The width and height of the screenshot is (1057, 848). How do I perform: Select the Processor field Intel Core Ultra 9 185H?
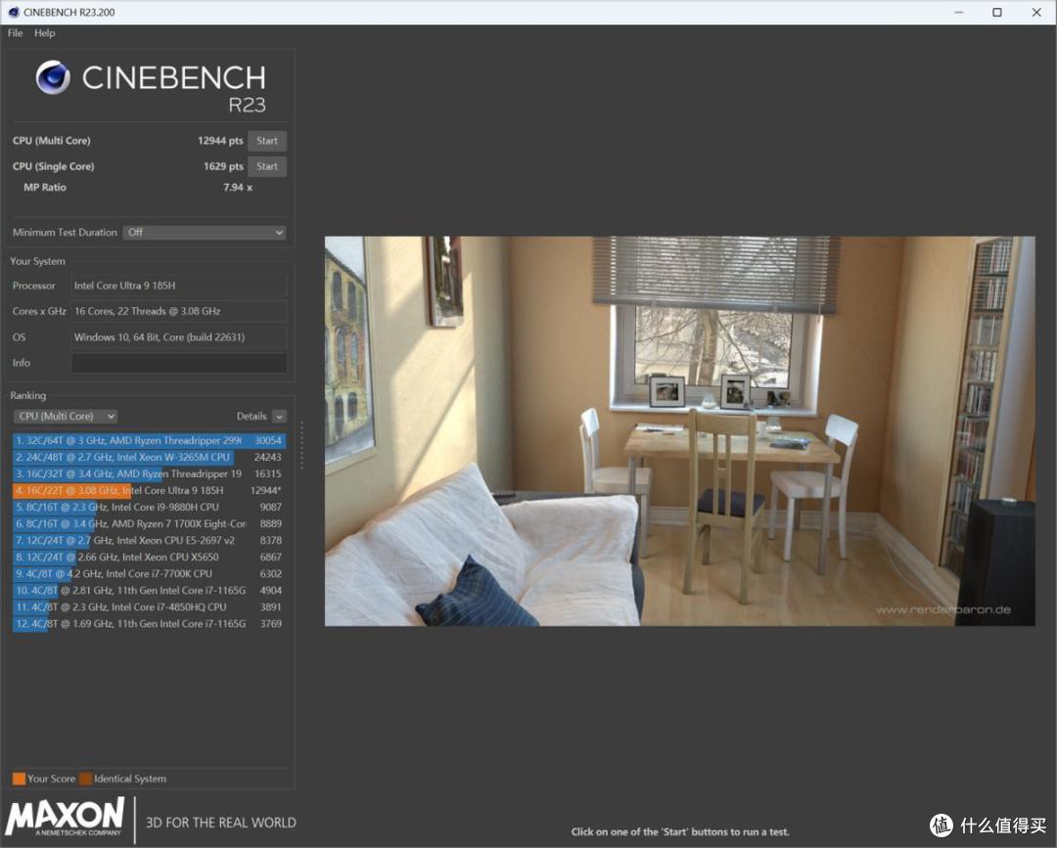(x=179, y=286)
